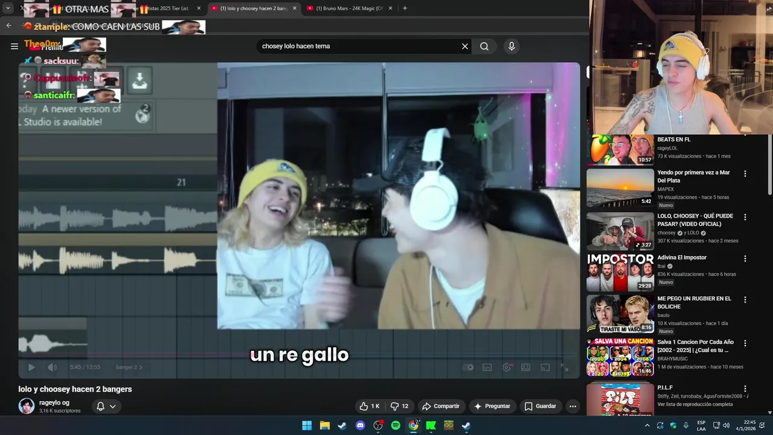The width and height of the screenshot is (773, 435).
Task: Open File Explorer from taskbar
Action: [324, 425]
